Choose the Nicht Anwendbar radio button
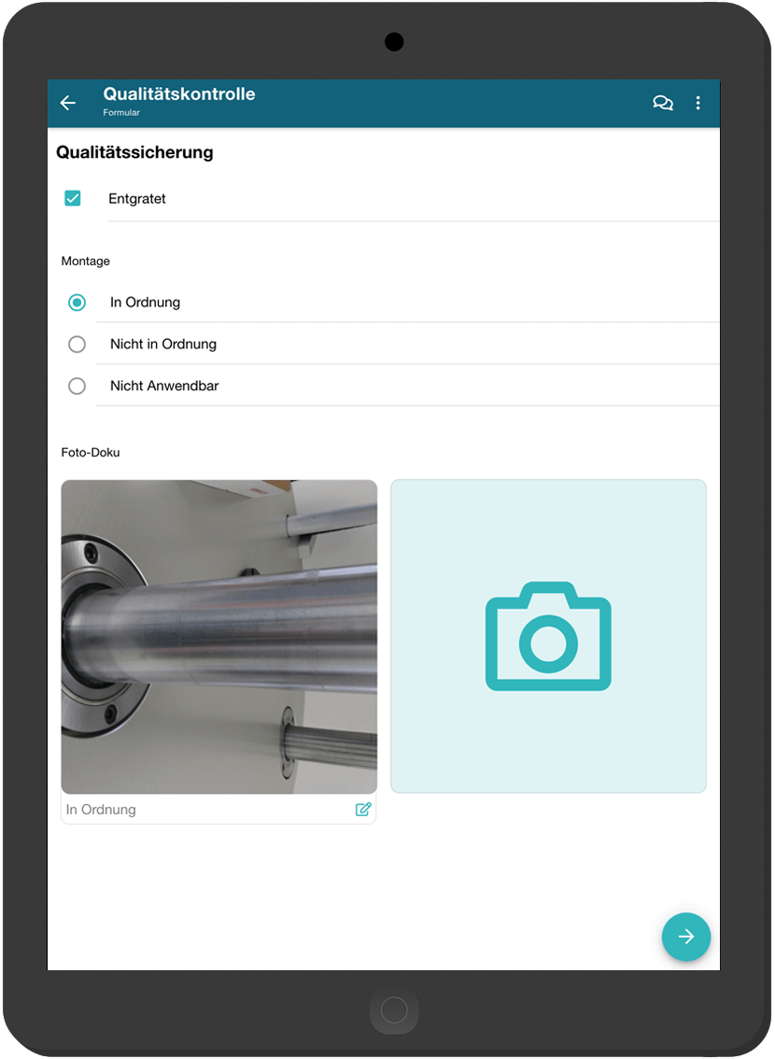This screenshot has width=775, height=1059. 77,387
